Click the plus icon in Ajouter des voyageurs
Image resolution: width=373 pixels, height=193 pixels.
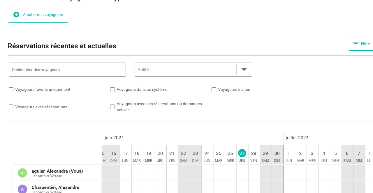pos(16,15)
